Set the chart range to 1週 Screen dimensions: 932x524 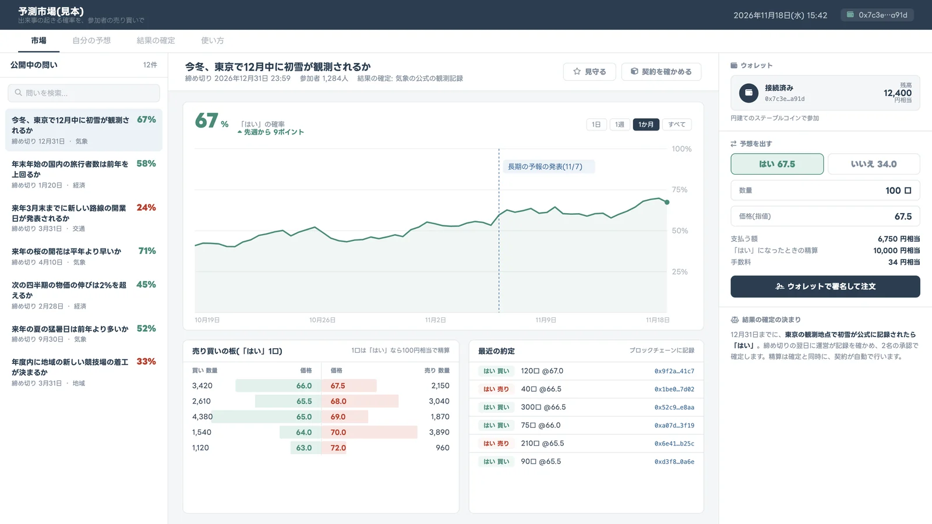pyautogui.click(x=620, y=125)
